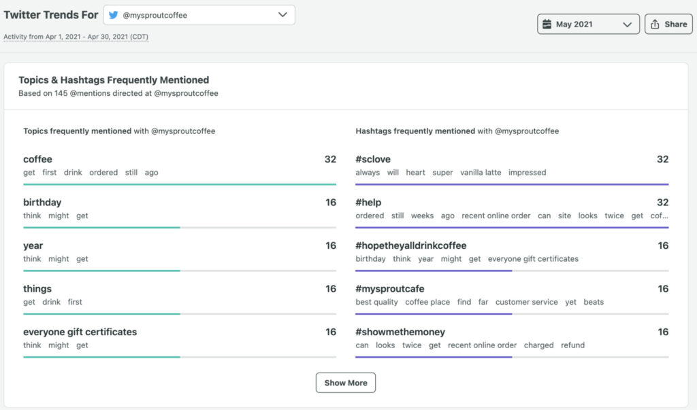Viewport: 697px width, 410px height.
Task: Select the birthday topic entry
Action: coord(42,203)
